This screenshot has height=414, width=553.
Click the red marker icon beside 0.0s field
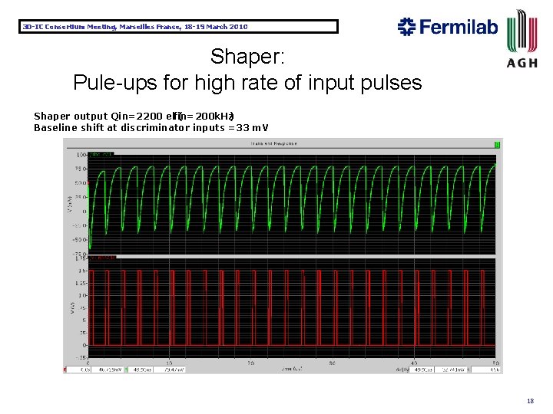click(x=65, y=370)
